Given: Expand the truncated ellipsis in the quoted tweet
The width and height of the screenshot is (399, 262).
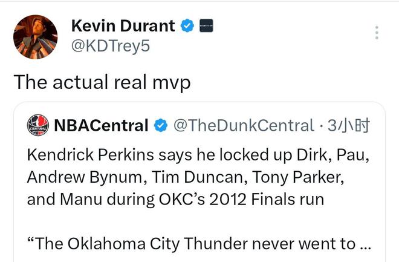Looking at the screenshot, I should [365, 244].
